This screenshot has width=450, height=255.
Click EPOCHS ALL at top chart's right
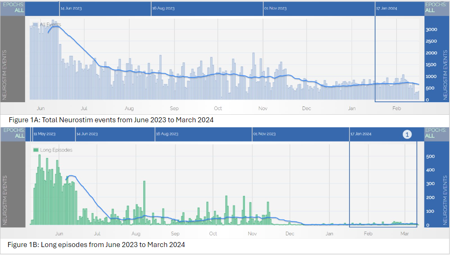pos(436,8)
